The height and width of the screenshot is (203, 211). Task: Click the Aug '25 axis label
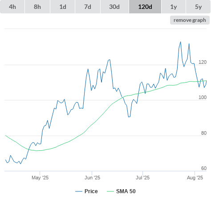tap(195, 178)
